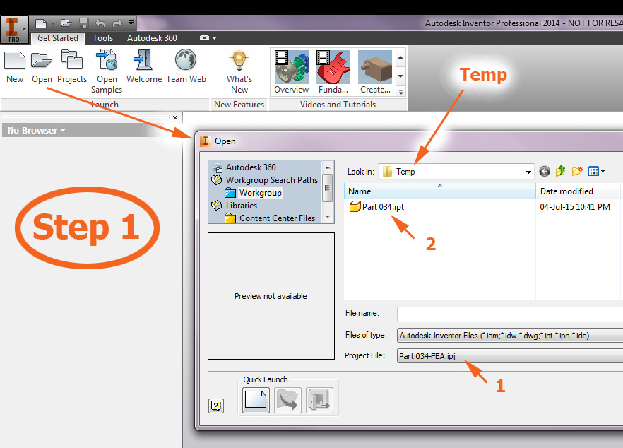Open the View Menu icon dropdown
The width and height of the screenshot is (623, 448).
tap(597, 171)
